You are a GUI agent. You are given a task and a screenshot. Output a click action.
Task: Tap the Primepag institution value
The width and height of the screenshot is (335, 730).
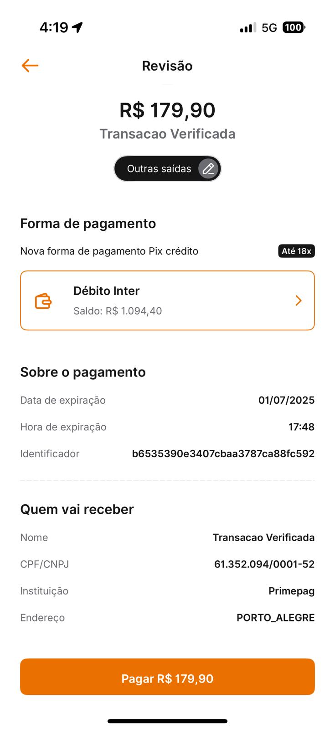[291, 591]
